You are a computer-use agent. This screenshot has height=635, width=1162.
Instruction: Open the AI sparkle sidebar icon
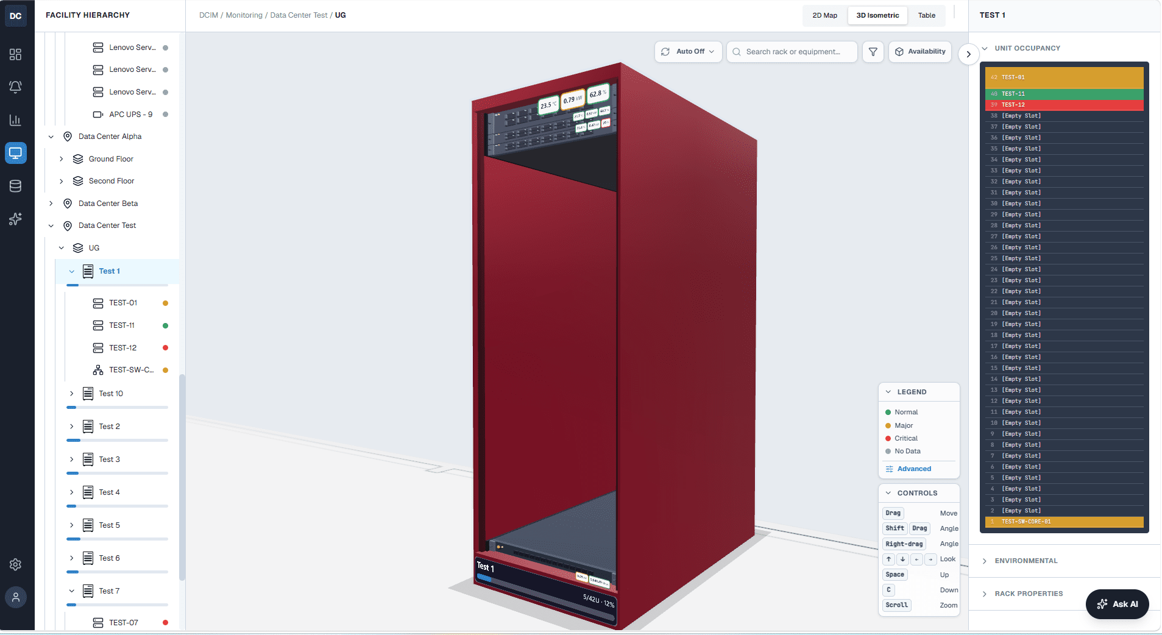[16, 219]
